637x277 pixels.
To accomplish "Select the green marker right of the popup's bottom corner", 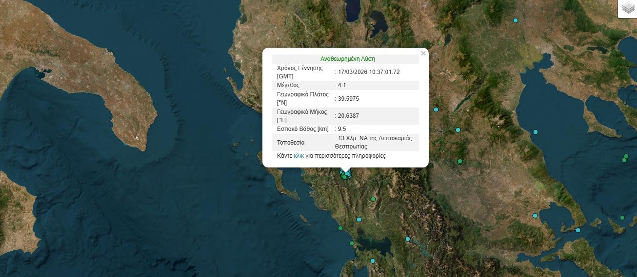I will [459, 161].
